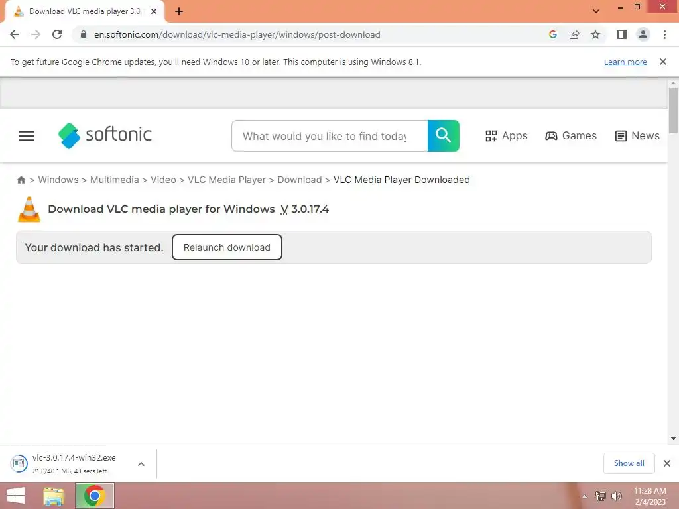The height and width of the screenshot is (509, 679).
Task: Click the vlc-3.0.17.4-win32.exe download item
Action: 74,463
